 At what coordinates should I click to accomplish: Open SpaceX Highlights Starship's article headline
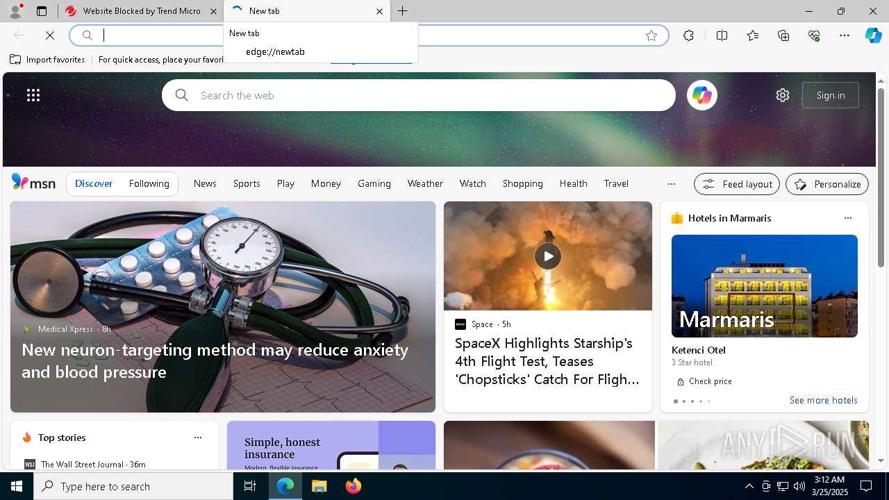click(x=547, y=361)
